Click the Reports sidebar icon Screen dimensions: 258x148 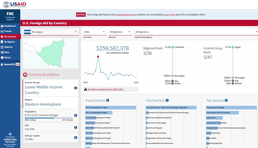tap(3, 47)
